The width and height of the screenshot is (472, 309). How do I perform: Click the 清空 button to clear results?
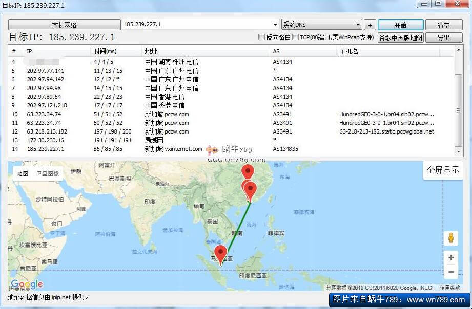point(443,25)
